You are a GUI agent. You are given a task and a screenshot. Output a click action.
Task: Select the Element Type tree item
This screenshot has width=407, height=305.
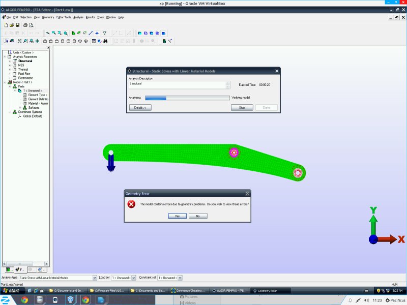pyautogui.click(x=38, y=95)
